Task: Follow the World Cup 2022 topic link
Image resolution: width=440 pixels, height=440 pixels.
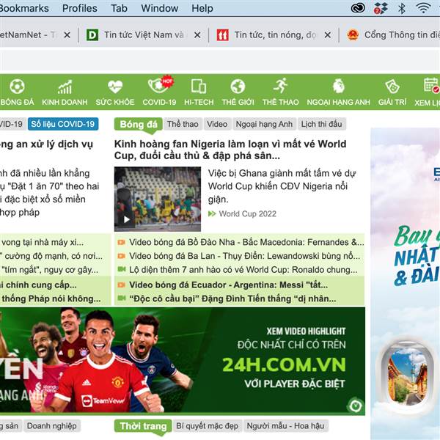Action: 248,214
